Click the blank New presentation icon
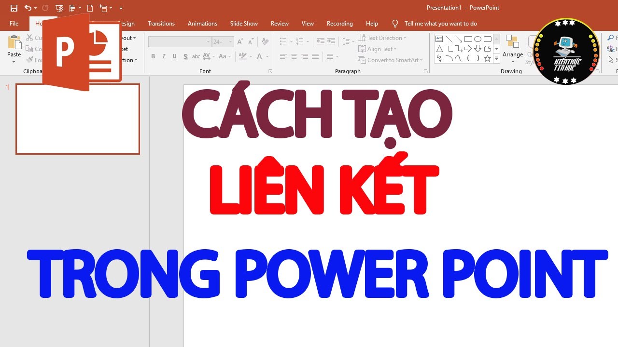The image size is (618, 347). 90,8
